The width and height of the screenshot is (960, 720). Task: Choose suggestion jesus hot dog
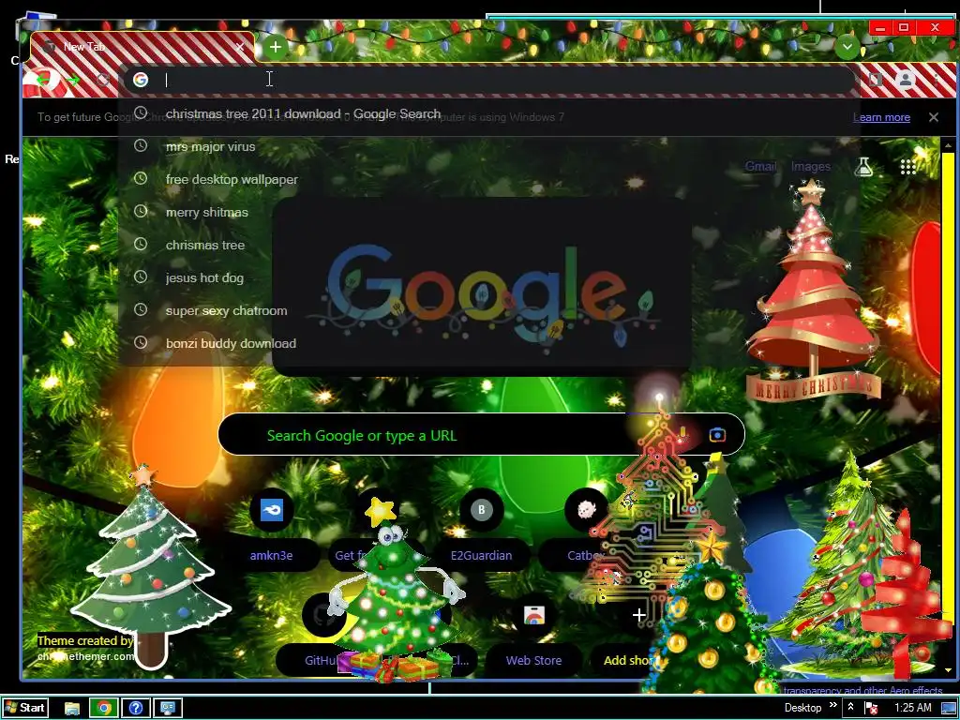coord(488,277)
